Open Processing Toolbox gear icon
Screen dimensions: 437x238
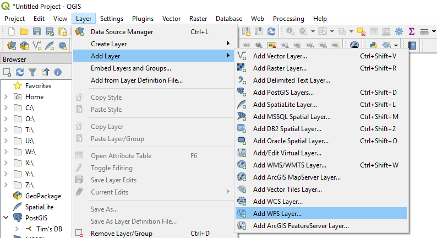click(x=399, y=31)
